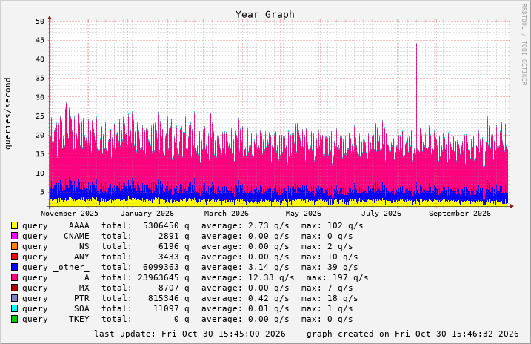The height and width of the screenshot is (344, 531).
Task: Click the SOA total '11097 q'
Action: [x=171, y=308]
